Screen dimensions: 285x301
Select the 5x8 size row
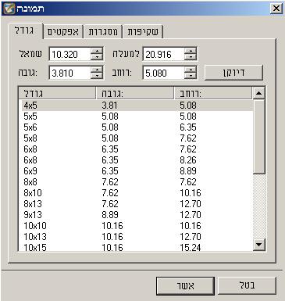click(x=137, y=138)
